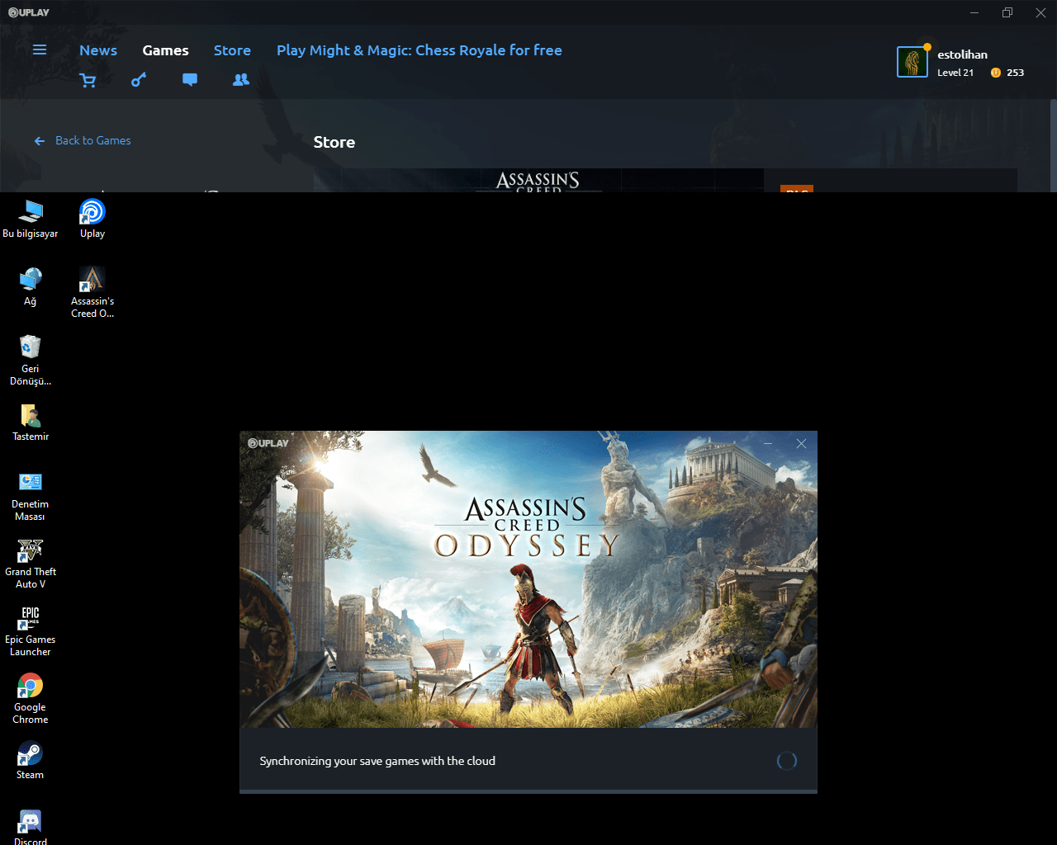Click the cloud sync loading spinner
The height and width of the screenshot is (845, 1057).
point(787,761)
